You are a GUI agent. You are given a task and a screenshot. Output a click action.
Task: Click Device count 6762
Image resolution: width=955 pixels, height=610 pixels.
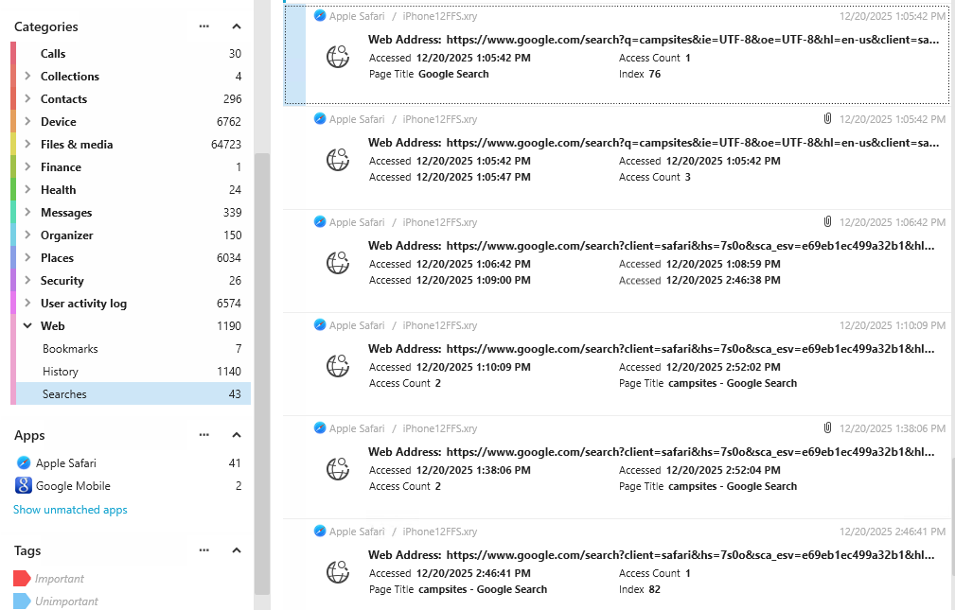[229, 122]
